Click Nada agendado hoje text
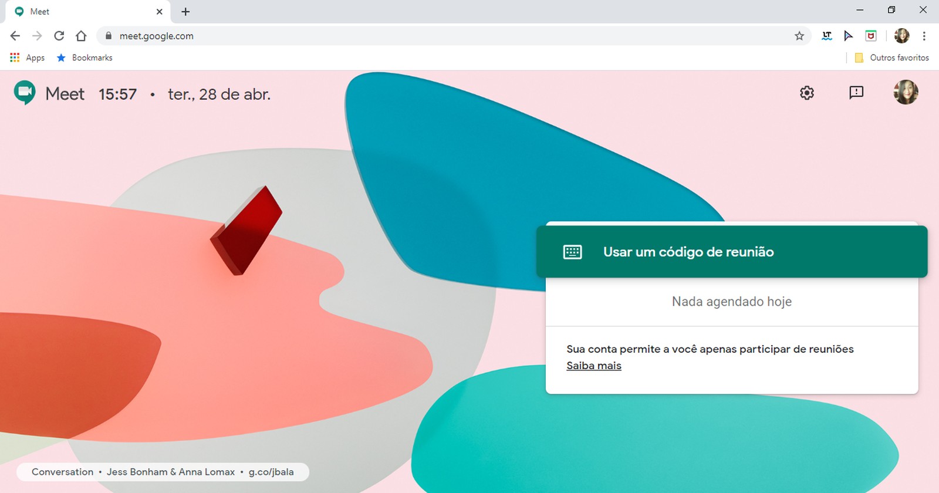This screenshot has width=939, height=493. point(732,302)
